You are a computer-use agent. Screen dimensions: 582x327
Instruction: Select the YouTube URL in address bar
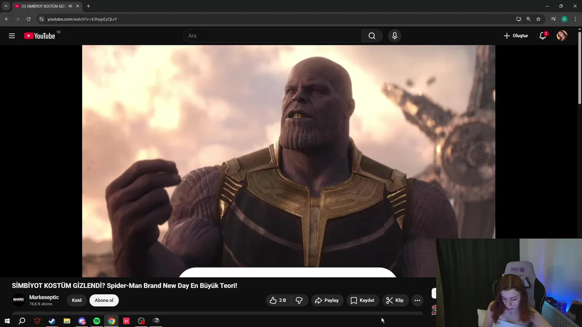tap(82, 19)
